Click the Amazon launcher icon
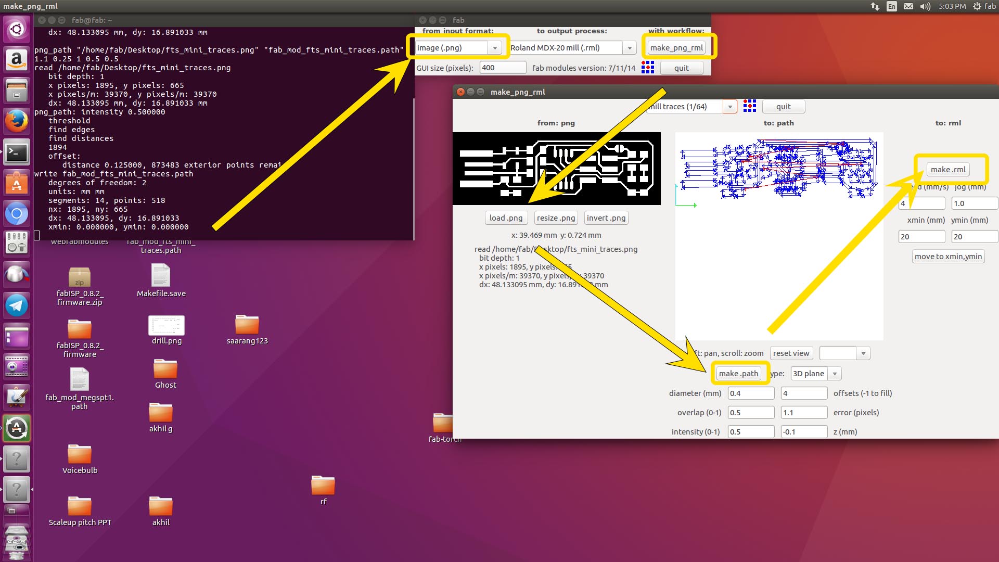The image size is (999, 562). coord(17,60)
